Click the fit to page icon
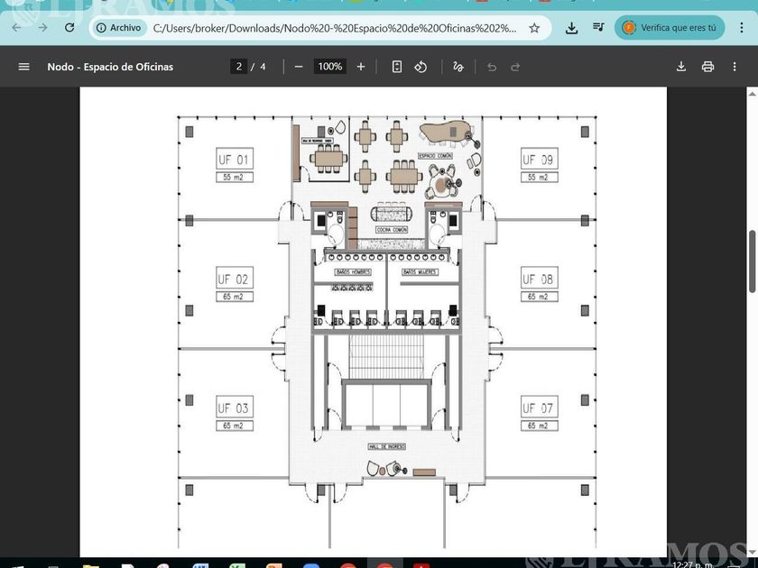The width and height of the screenshot is (758, 568). click(397, 67)
